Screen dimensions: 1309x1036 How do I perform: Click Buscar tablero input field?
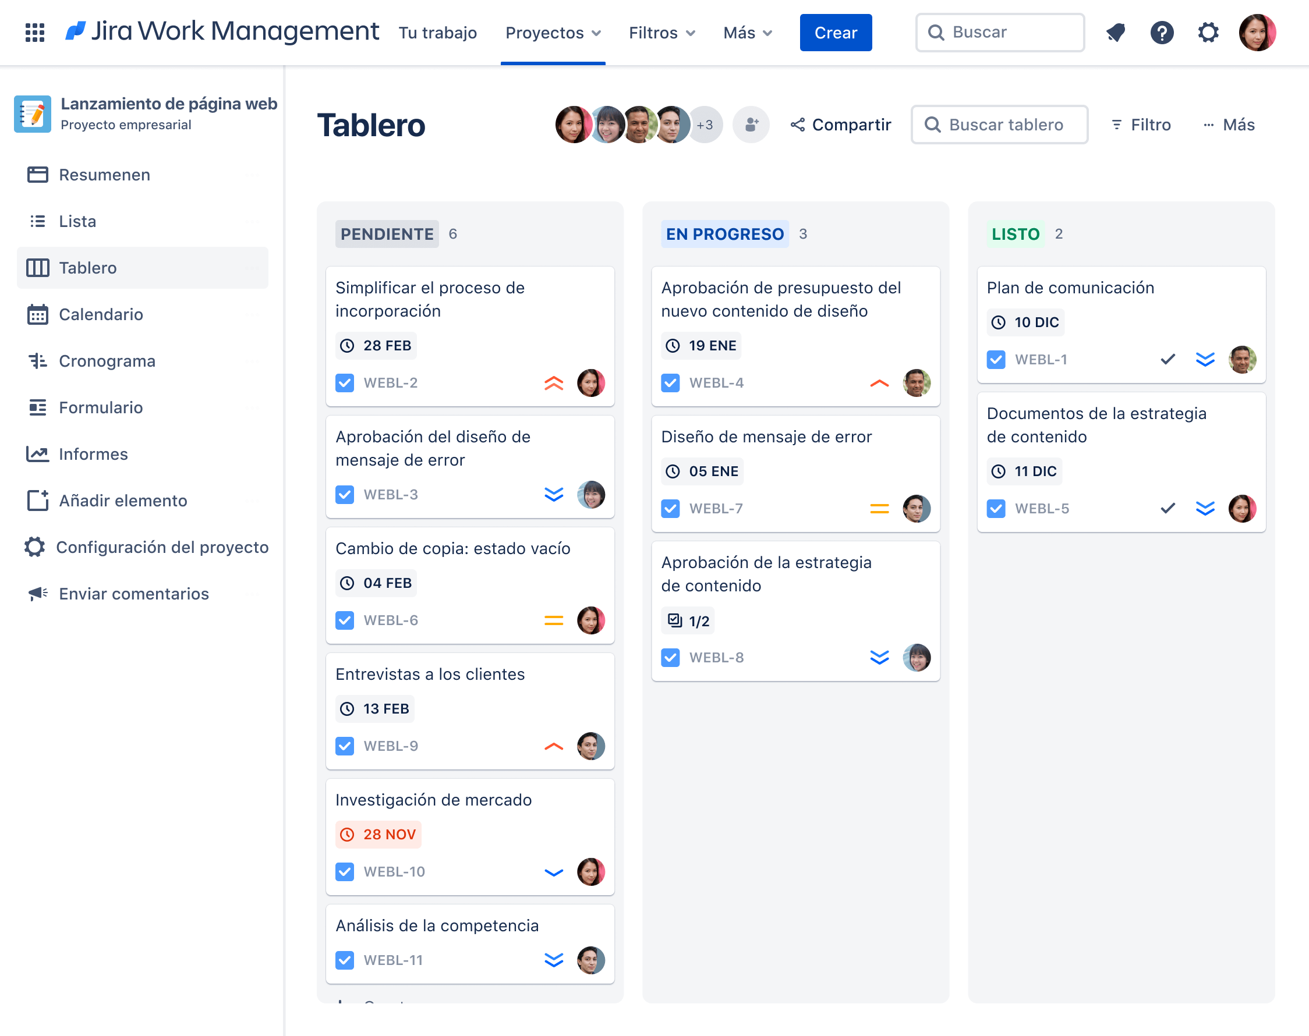[999, 124]
